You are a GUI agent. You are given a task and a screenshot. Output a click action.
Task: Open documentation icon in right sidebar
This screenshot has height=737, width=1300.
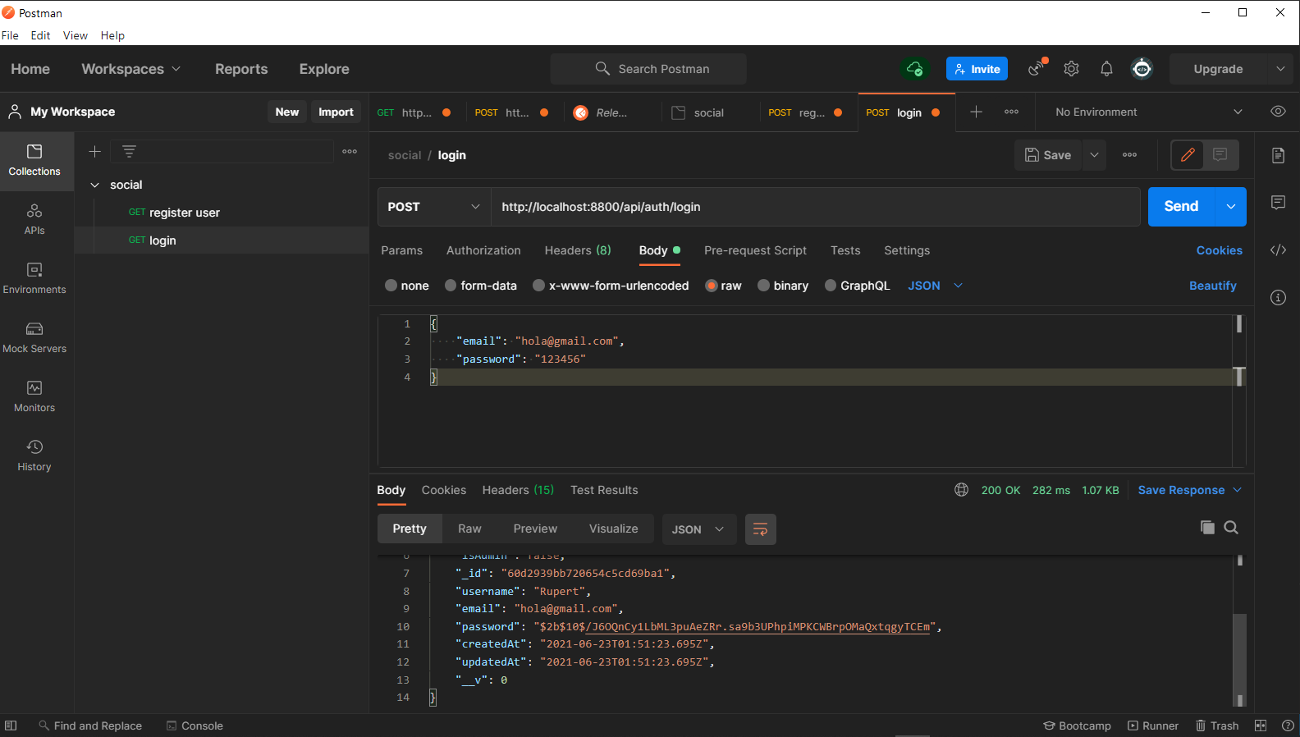pos(1278,155)
